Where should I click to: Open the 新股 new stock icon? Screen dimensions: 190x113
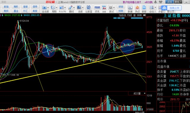(144, 7)
